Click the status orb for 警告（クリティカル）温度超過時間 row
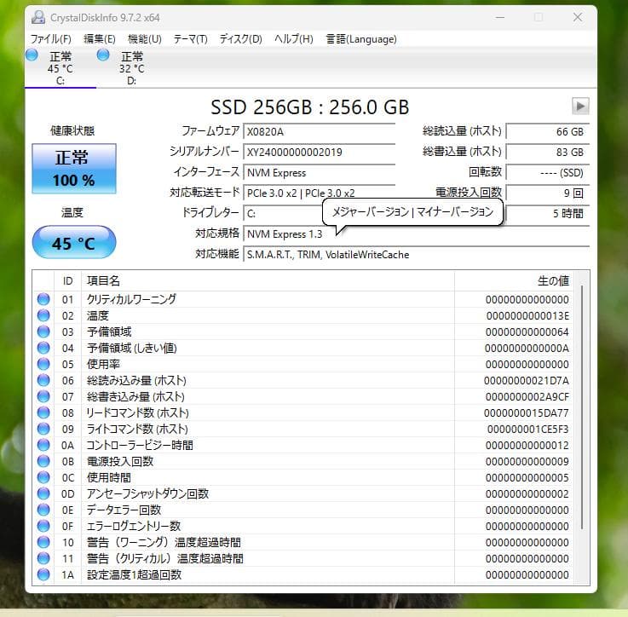The width and height of the screenshot is (628, 617). 43,558
